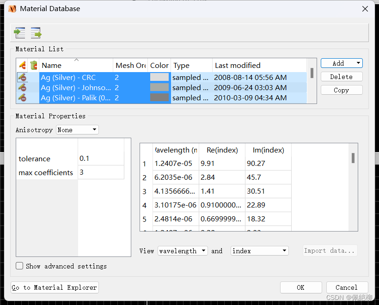Select the Ag (Silver) - Palik (0... row name

(76, 98)
